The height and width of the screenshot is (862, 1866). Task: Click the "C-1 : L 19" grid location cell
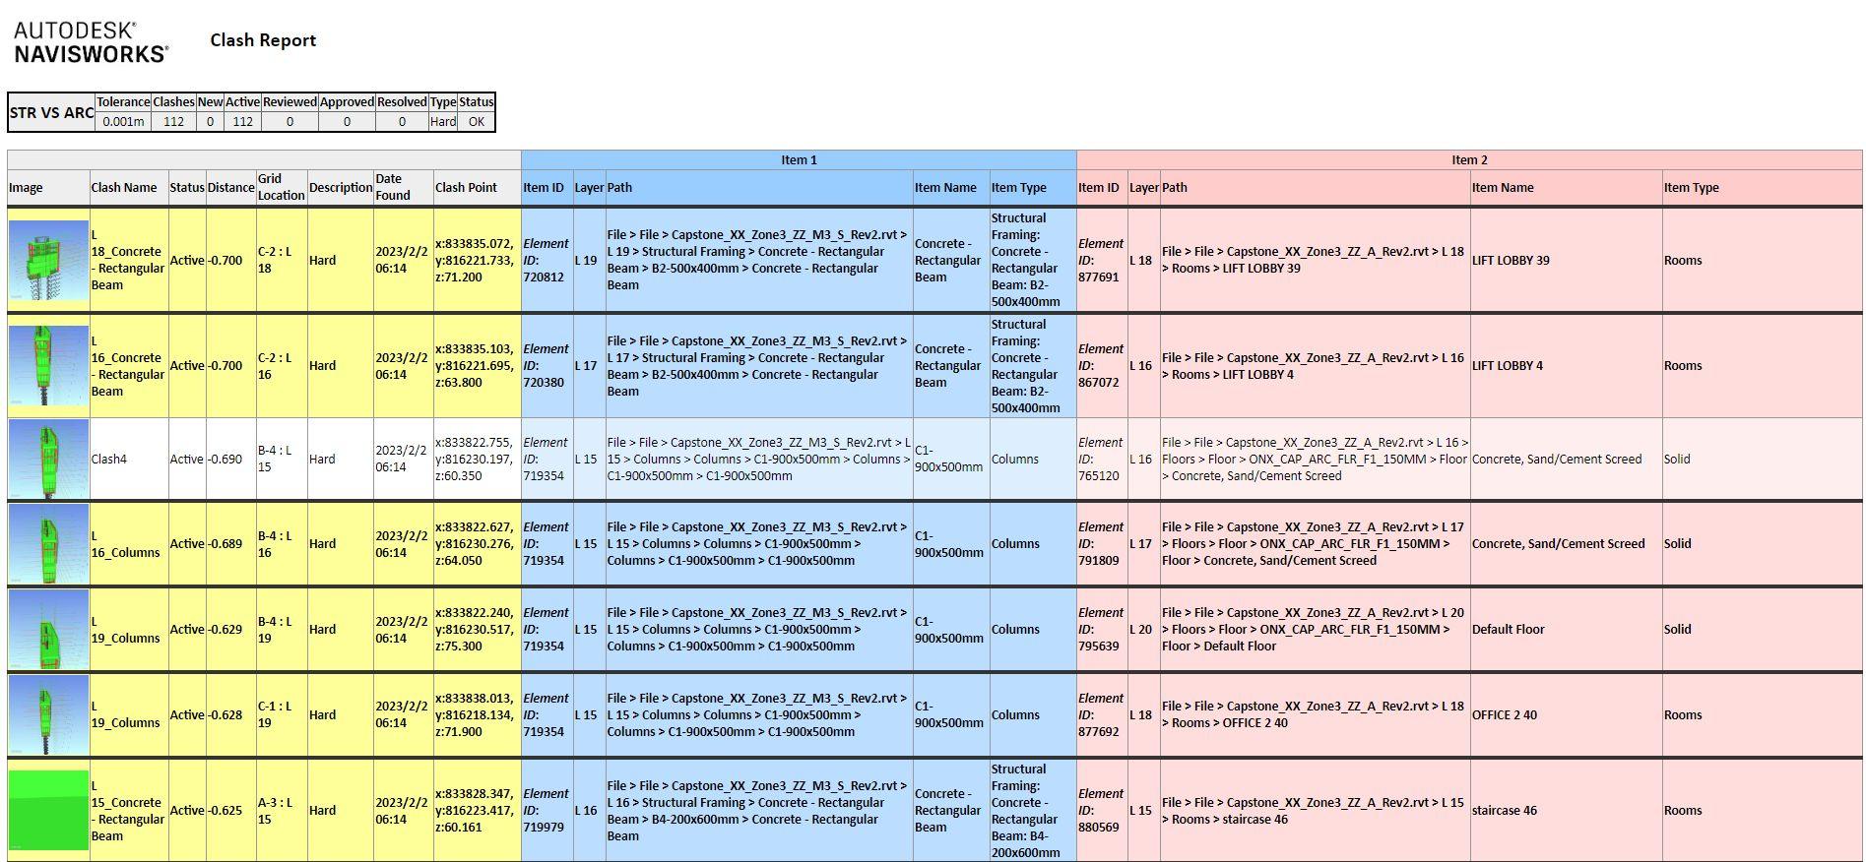point(281,715)
